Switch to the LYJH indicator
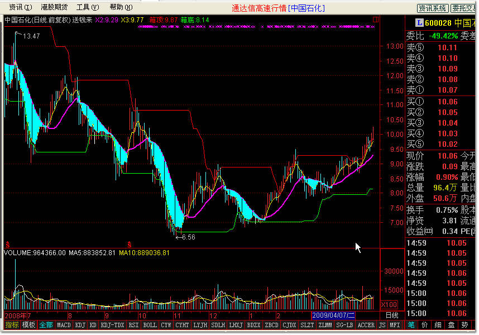 [200, 325]
